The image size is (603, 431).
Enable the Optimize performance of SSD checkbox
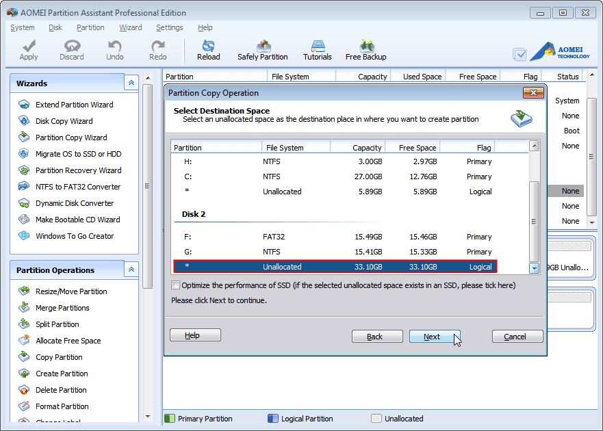coord(175,285)
